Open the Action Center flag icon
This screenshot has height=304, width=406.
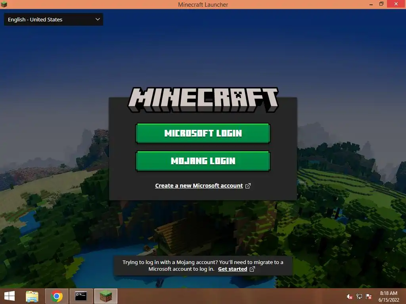point(369,296)
